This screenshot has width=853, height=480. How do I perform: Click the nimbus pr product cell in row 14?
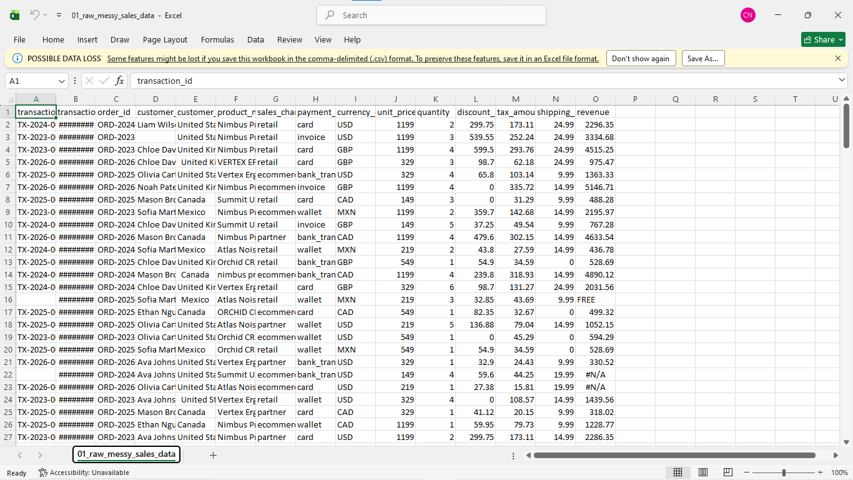pos(236,274)
